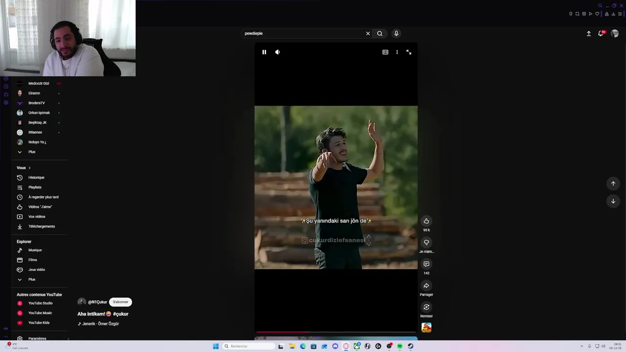Viewport: 626px width, 352px height.
Task: Open the Shorts three-dot options menu
Action: click(397, 52)
